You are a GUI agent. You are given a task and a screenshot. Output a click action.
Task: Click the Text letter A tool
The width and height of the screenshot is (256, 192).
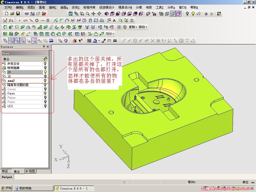[x=114, y=20]
